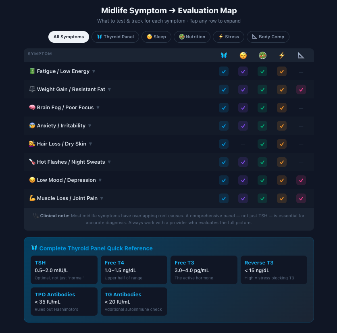Switch to the Thyroid Panel tab
The image size is (337, 333).
pos(115,37)
